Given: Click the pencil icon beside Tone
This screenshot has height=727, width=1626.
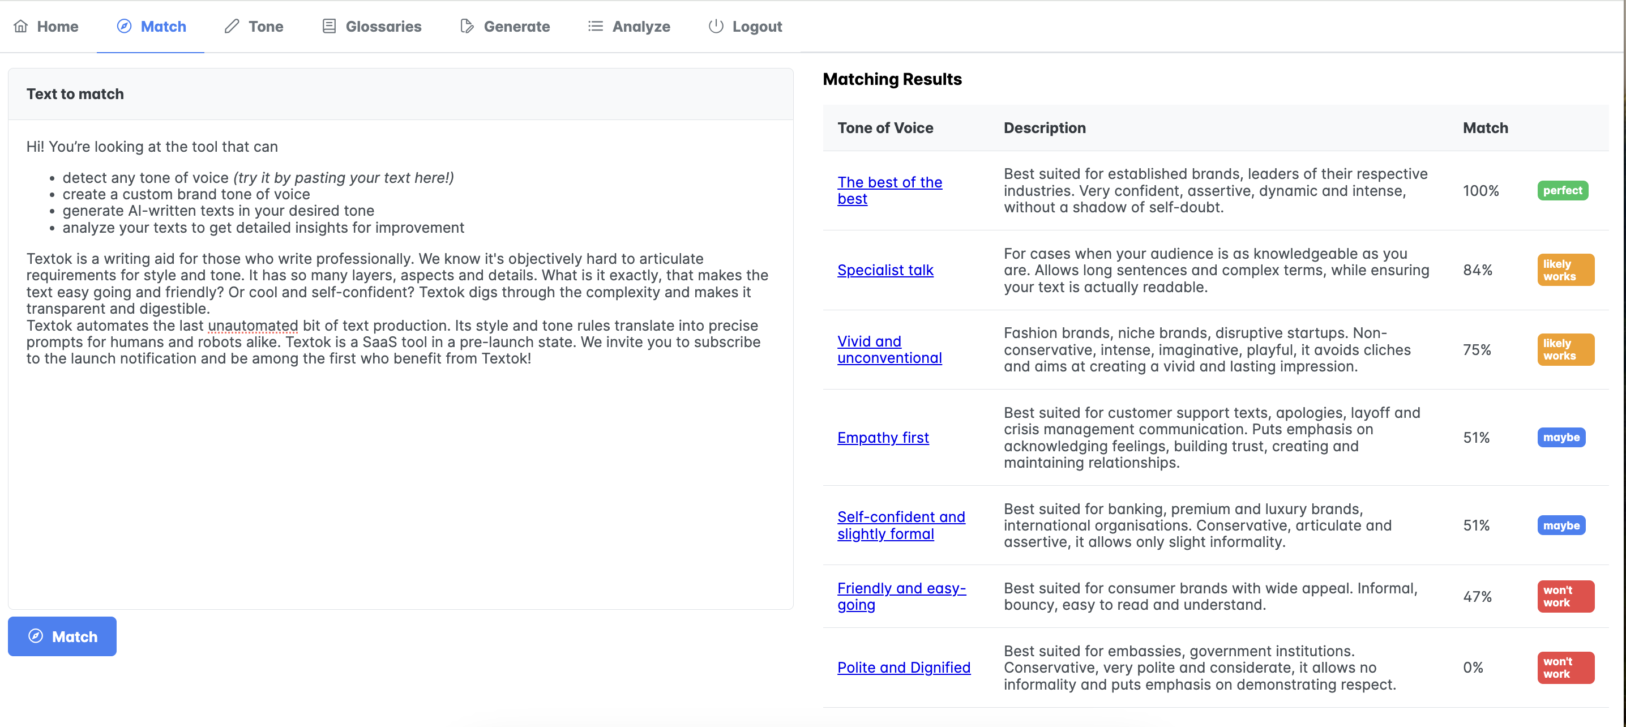Looking at the screenshot, I should pyautogui.click(x=232, y=26).
